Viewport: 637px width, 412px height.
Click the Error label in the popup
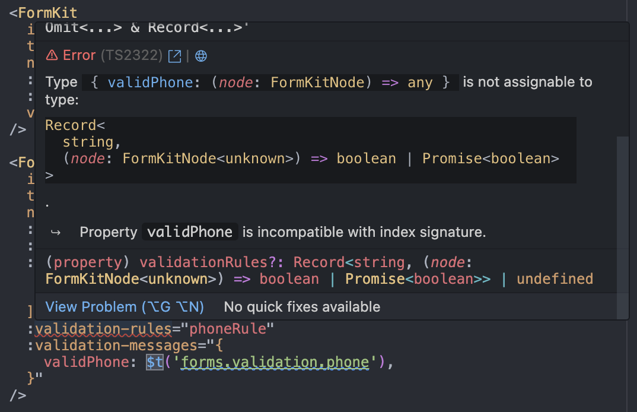pos(79,55)
